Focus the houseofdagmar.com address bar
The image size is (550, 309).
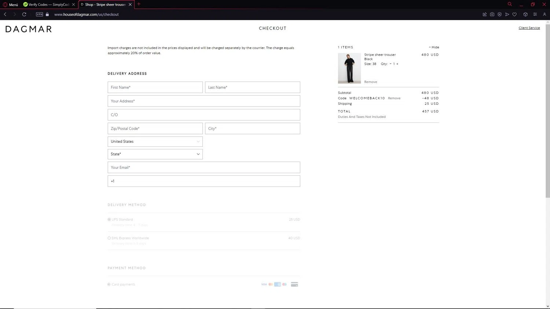(x=87, y=15)
